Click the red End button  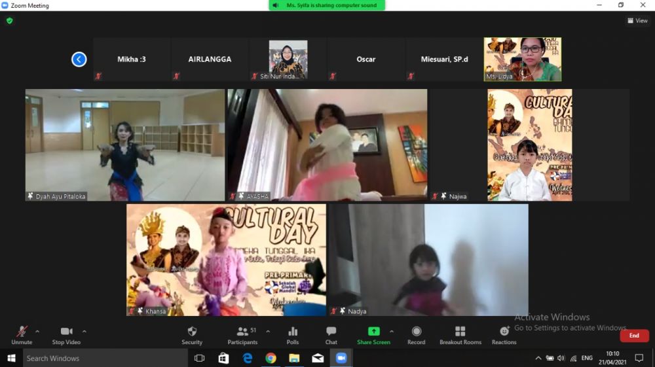pos(634,336)
